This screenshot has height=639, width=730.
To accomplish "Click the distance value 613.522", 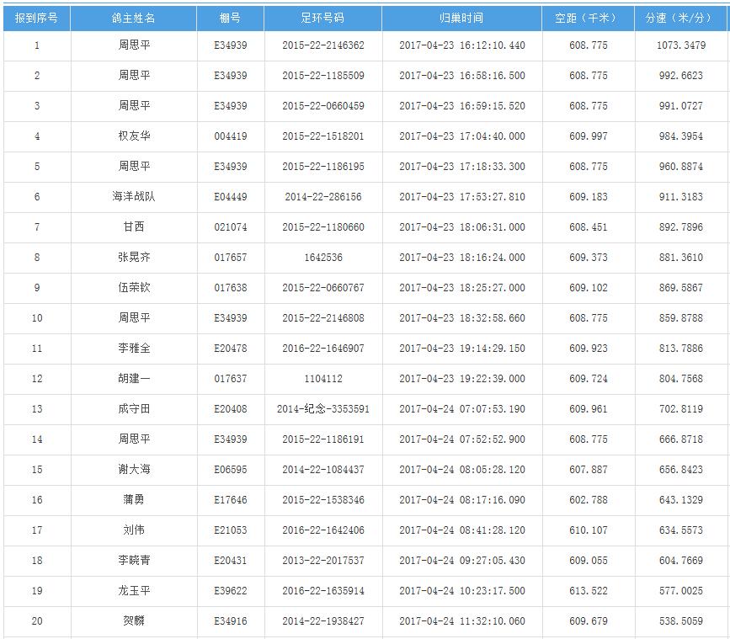I will [x=588, y=591].
